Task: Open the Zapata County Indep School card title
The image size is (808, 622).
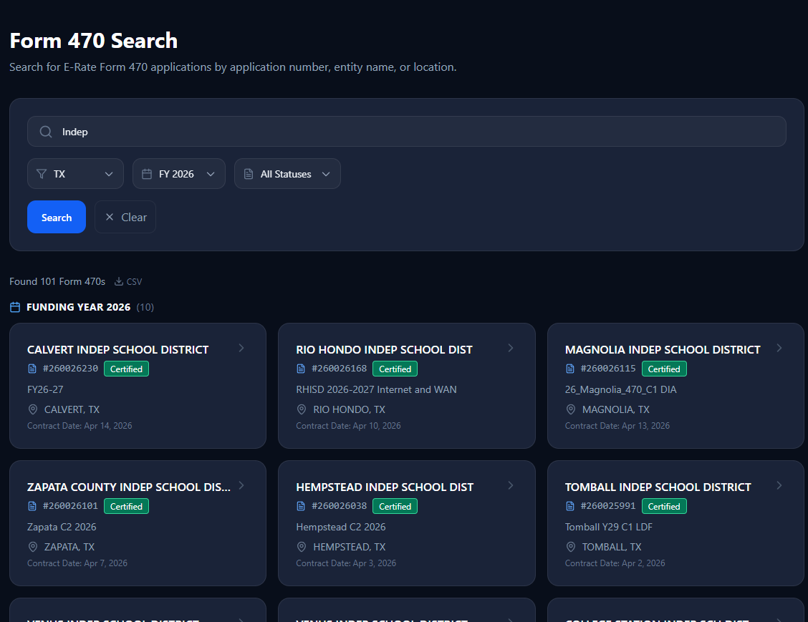Action: tap(129, 487)
